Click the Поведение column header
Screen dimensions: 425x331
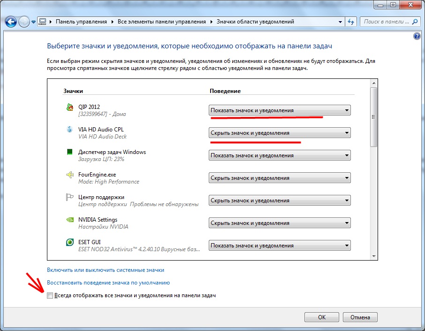pyautogui.click(x=225, y=91)
